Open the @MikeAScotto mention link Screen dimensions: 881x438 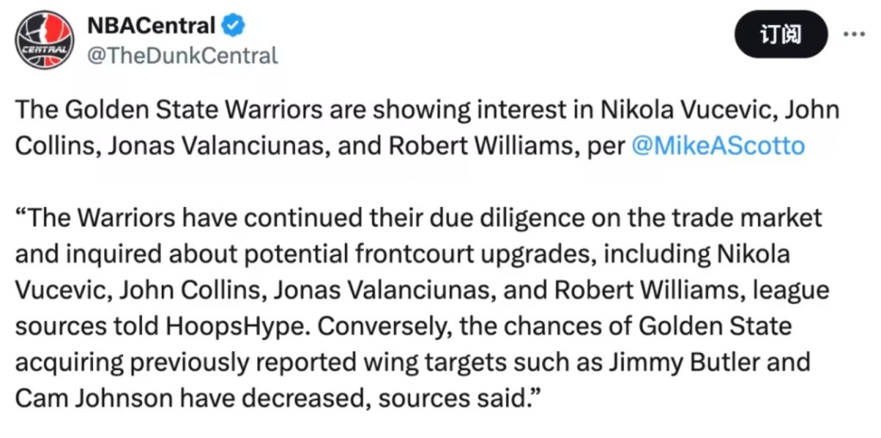[x=718, y=145]
